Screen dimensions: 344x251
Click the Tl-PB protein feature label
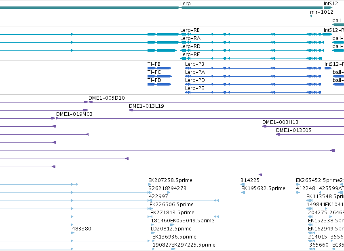(154, 64)
